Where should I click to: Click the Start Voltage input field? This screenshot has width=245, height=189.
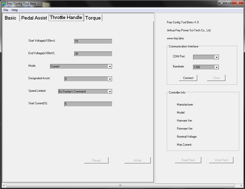pyautogui.click(x=93, y=41)
